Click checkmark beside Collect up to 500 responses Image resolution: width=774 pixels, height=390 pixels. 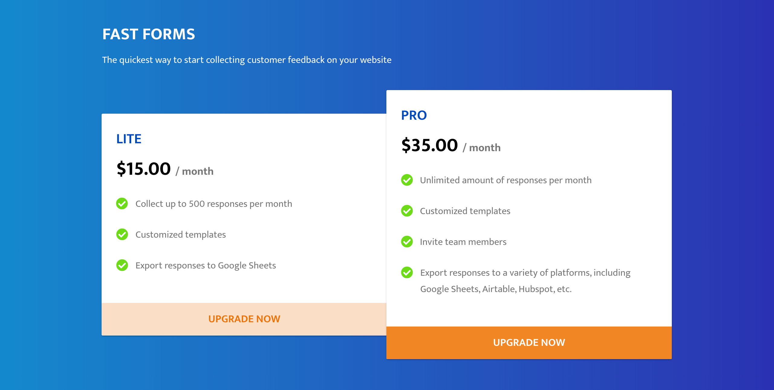click(122, 203)
